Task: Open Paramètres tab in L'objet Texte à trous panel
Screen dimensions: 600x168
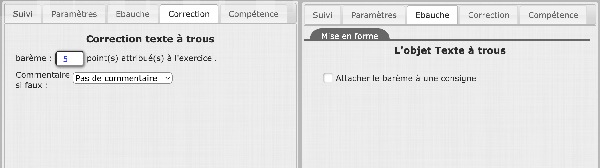Action: pyautogui.click(x=374, y=15)
